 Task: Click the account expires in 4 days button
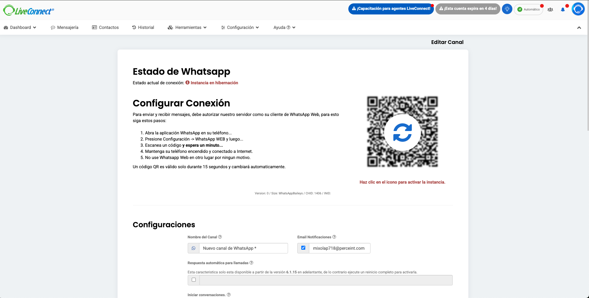tap(467, 9)
